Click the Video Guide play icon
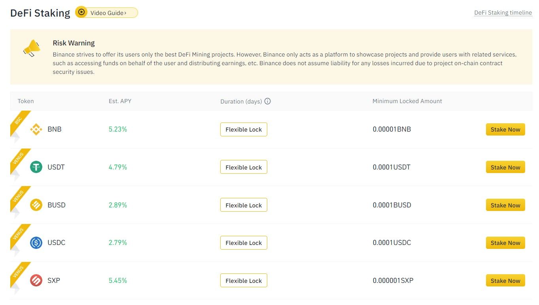 click(81, 12)
